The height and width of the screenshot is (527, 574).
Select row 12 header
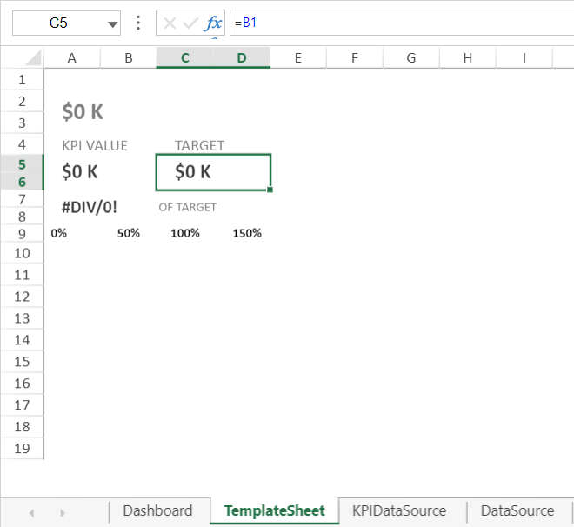[x=23, y=297]
